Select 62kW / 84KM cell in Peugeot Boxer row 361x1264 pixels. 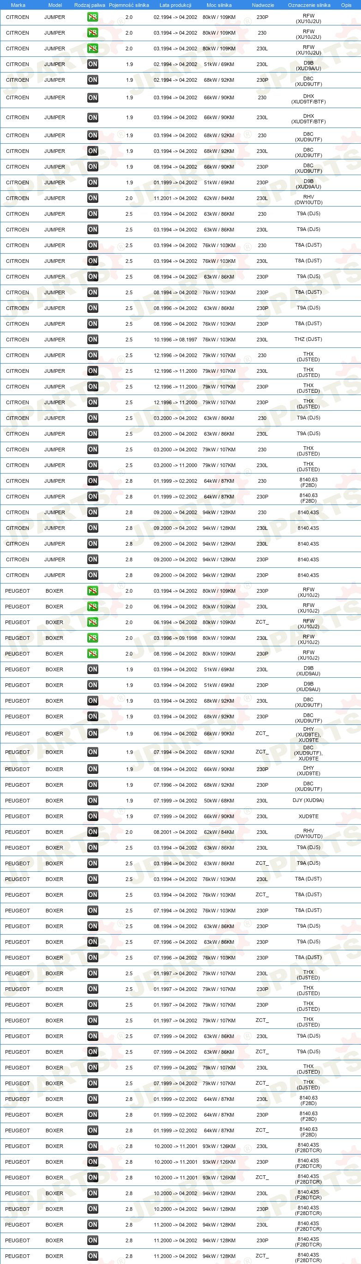click(x=219, y=832)
